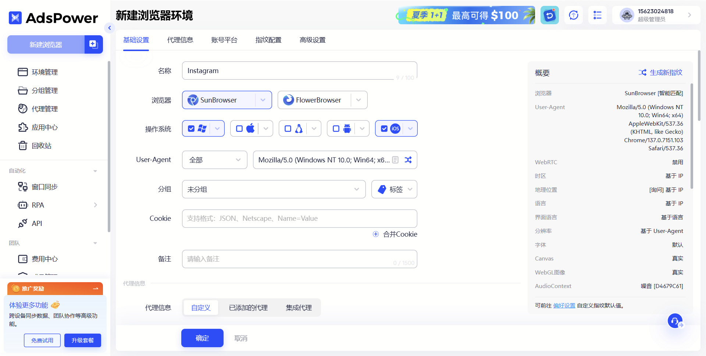Screen dimensions: 706x356
Task: Expand Windows version dropdown arrow
Action: (x=217, y=129)
